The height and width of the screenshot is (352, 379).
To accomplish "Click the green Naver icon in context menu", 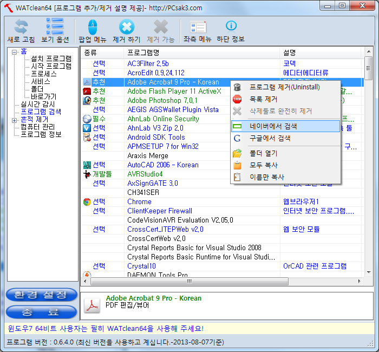I will [x=237, y=126].
